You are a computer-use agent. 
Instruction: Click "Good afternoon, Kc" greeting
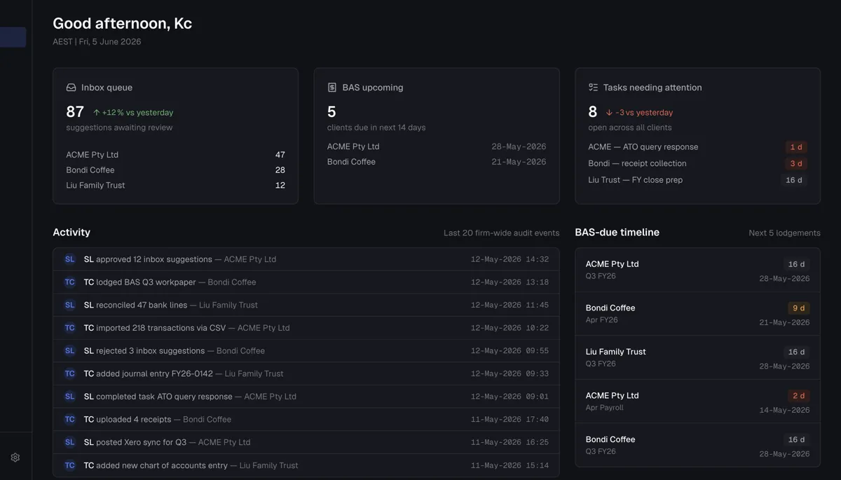[x=122, y=23]
